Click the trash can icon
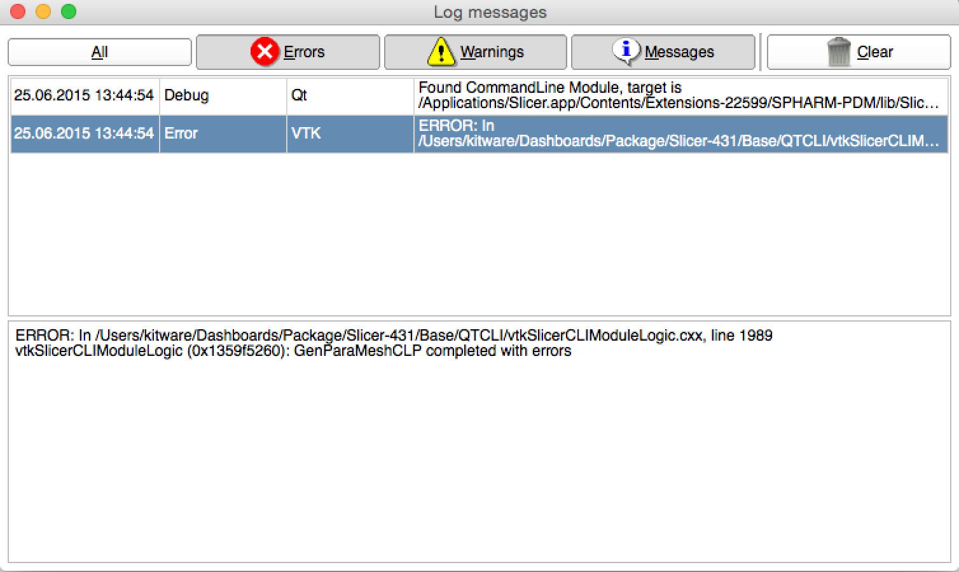 click(x=839, y=51)
